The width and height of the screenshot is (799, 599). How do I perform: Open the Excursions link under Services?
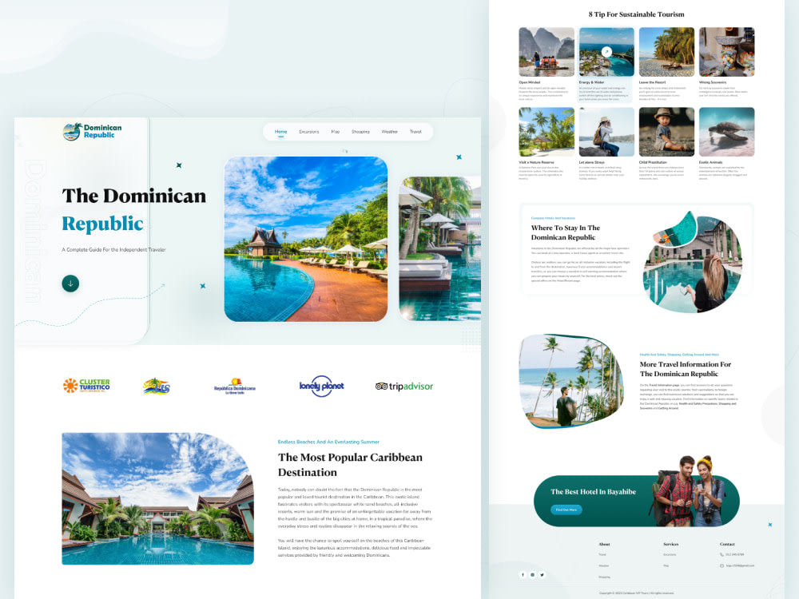(670, 554)
